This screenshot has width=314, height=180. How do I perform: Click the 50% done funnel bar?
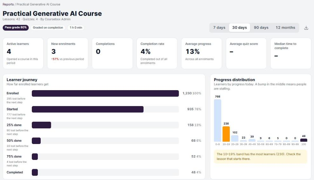pyautogui.click(x=36, y=141)
